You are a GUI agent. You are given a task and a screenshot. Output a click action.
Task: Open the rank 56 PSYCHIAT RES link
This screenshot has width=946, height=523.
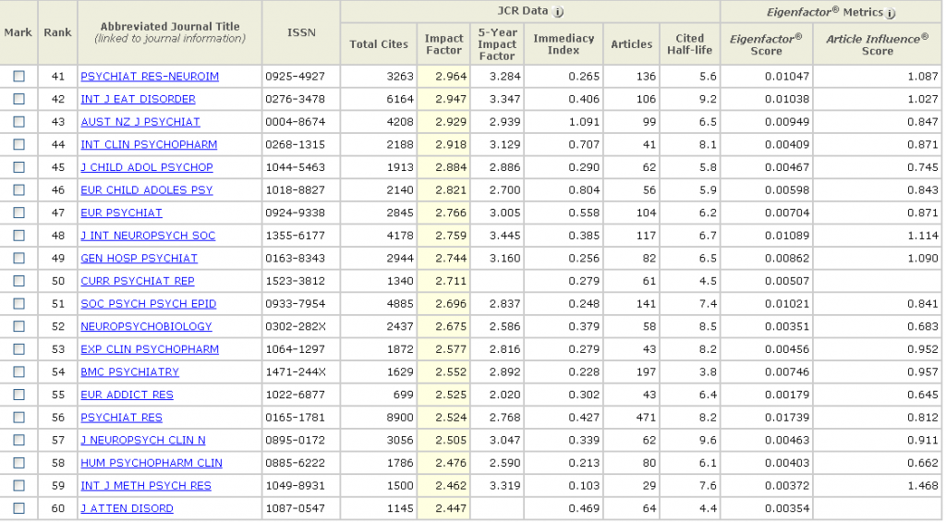121,418
